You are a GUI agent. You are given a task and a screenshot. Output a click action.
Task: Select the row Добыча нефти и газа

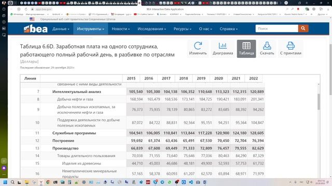[x=143, y=99]
